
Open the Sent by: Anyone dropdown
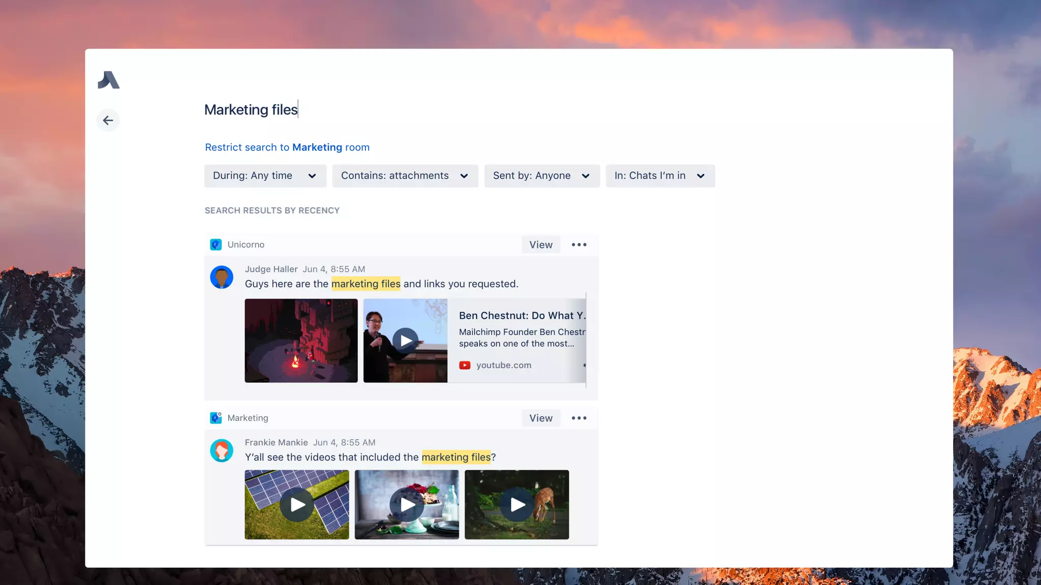tap(541, 176)
